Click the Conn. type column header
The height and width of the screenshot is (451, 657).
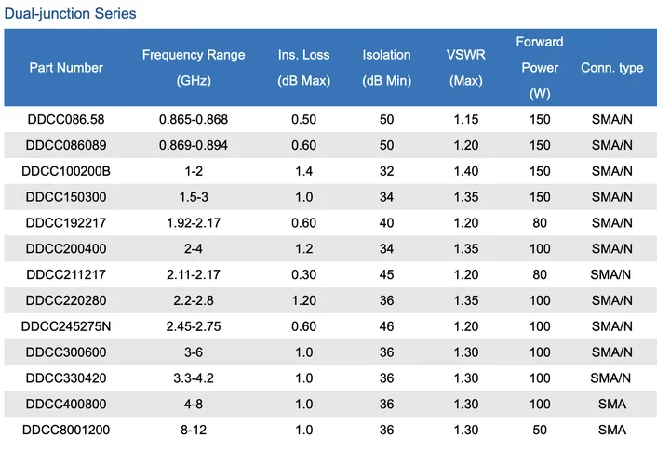click(611, 68)
